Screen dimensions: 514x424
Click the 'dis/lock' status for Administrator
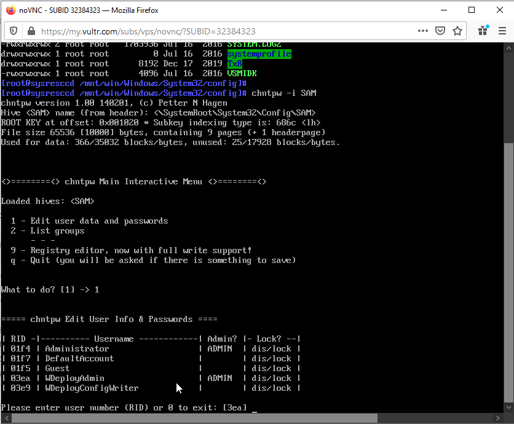271,348
